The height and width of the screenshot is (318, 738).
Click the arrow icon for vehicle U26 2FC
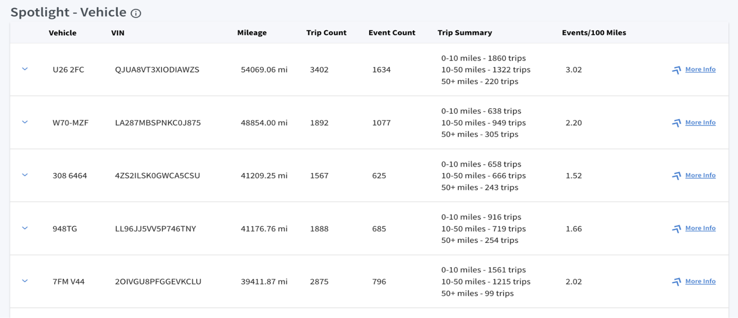coord(677,70)
